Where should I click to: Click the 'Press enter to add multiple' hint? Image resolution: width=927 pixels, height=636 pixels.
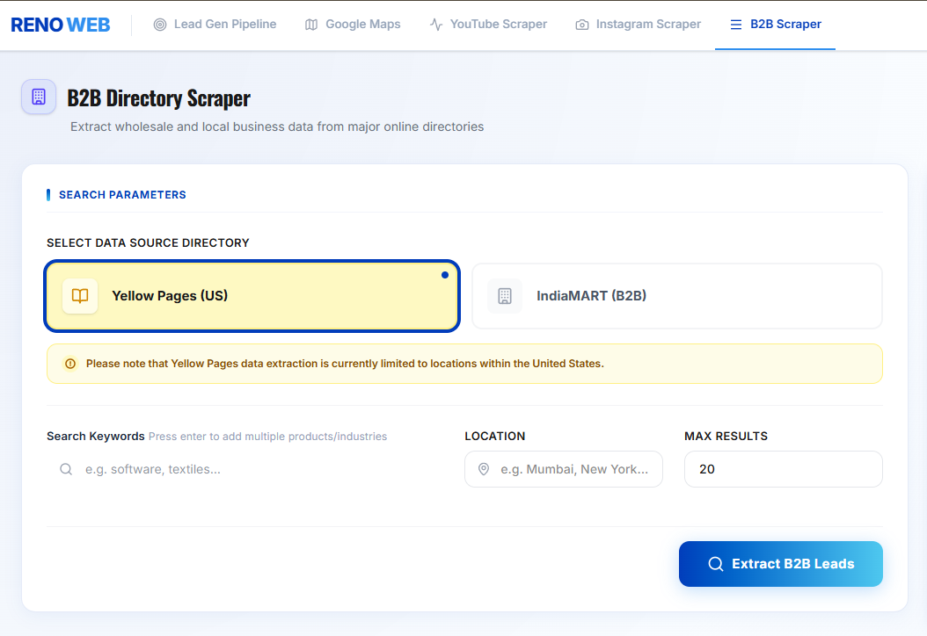click(268, 437)
